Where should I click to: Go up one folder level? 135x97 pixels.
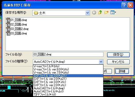tap(100, 12)
